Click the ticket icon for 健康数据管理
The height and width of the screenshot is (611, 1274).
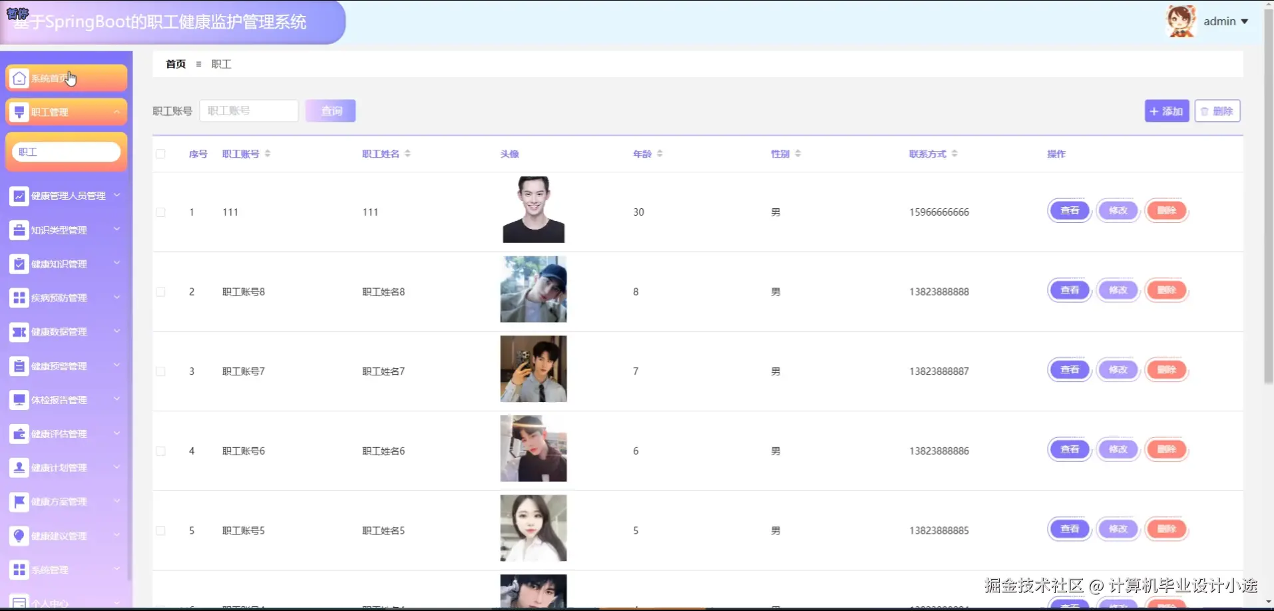pos(19,331)
